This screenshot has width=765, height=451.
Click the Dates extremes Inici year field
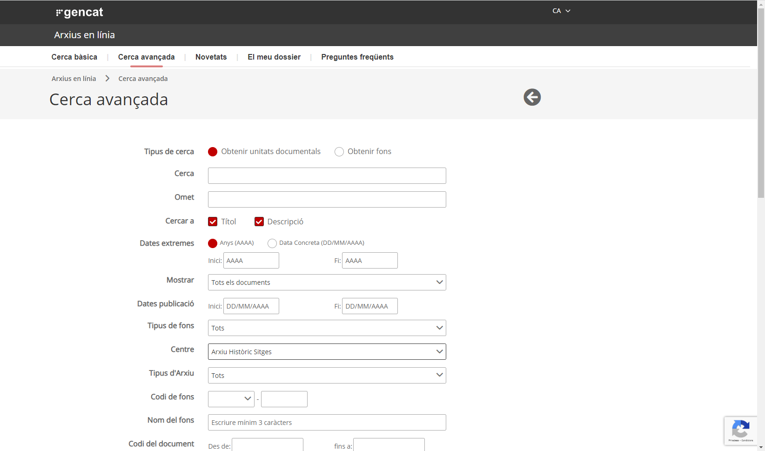coord(251,261)
